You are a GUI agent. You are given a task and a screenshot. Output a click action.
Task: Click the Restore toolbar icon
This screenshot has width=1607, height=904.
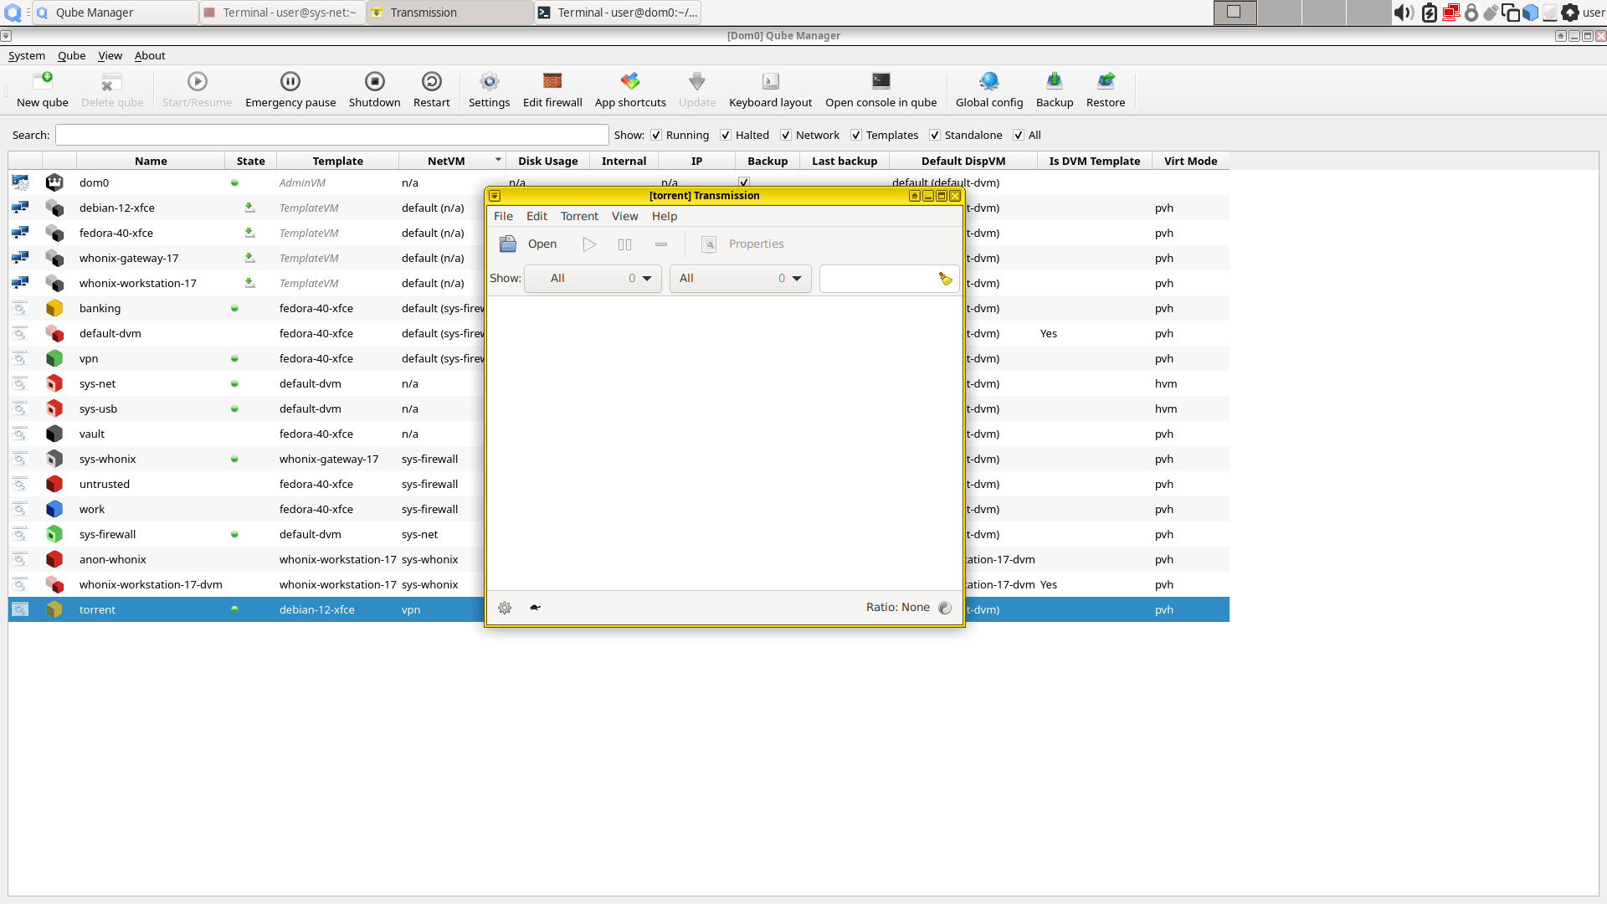pyautogui.click(x=1106, y=81)
